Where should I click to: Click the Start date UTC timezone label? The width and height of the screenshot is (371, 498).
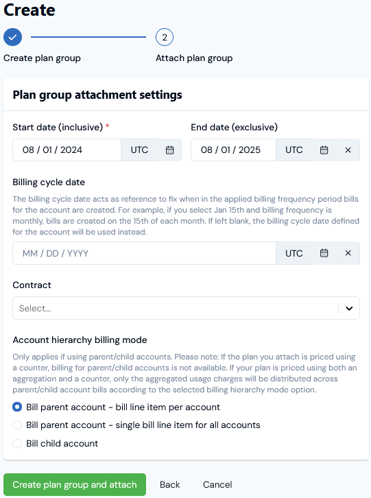click(x=139, y=150)
